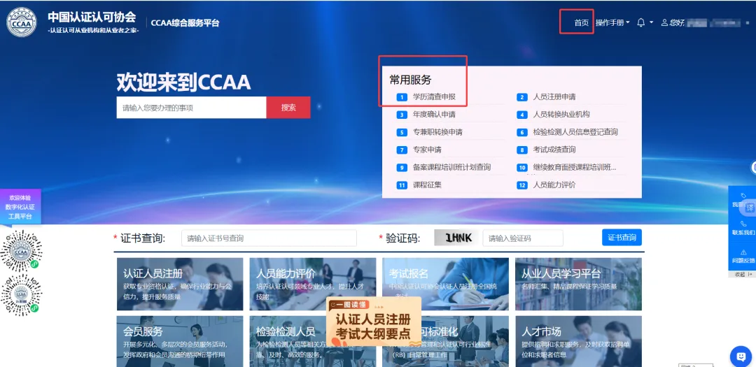Screen dimensions: 756x367
Task: Open the notification bell icon
Action: tap(640, 22)
